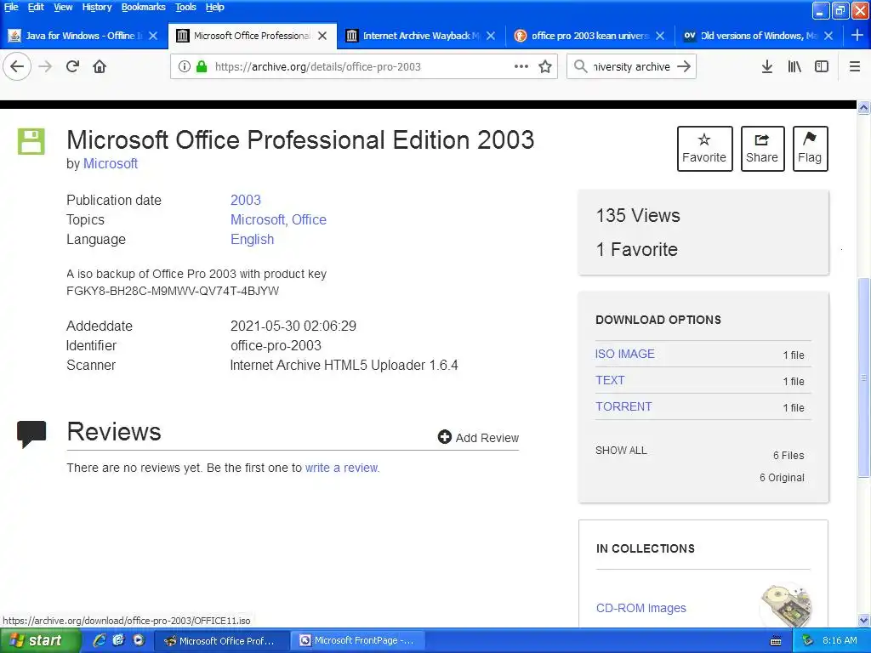Open the View menu
871x653 pixels.
coord(63,7)
